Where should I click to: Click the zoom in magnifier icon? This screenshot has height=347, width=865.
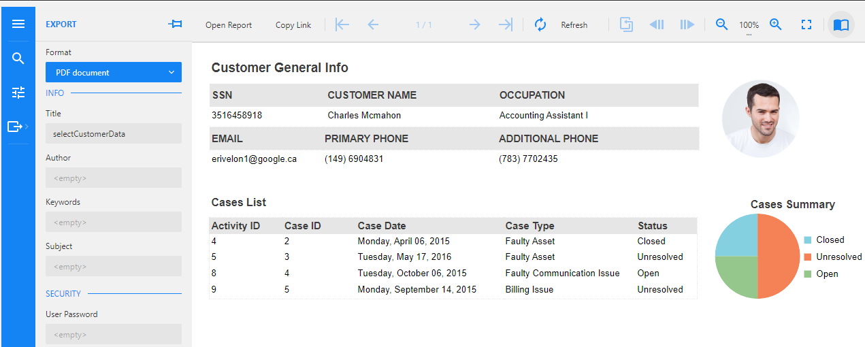776,24
